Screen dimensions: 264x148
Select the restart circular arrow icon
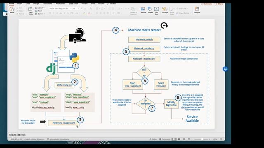pos(164,25)
